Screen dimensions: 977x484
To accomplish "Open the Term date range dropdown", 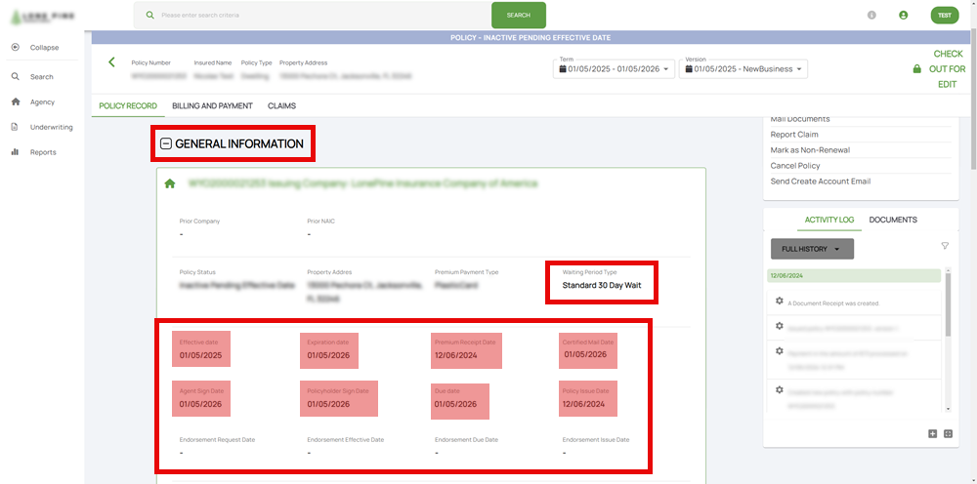I will (615, 69).
